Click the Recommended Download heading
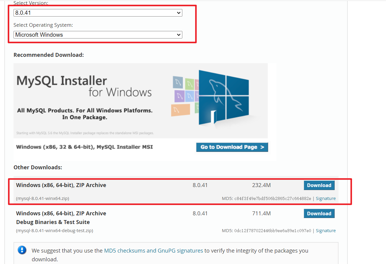Viewport: 386px width, 264px height. tap(49, 55)
